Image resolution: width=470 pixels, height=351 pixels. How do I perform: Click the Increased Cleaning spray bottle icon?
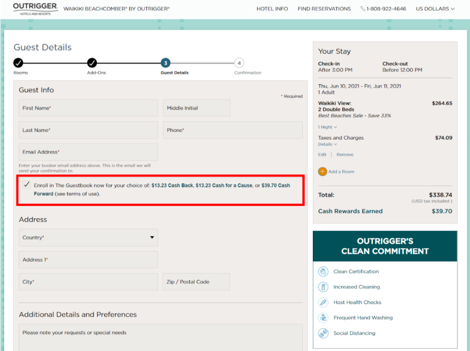point(323,287)
